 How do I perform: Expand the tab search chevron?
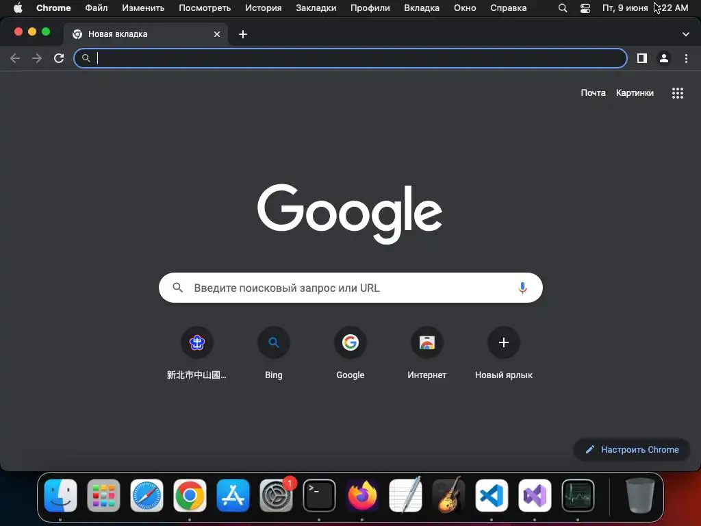coord(685,34)
